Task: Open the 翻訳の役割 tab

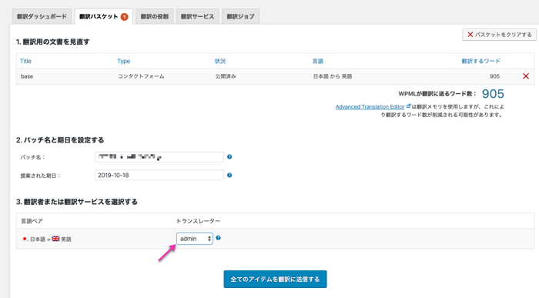Action: click(x=154, y=16)
